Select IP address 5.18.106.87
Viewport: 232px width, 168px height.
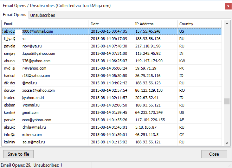146,127
